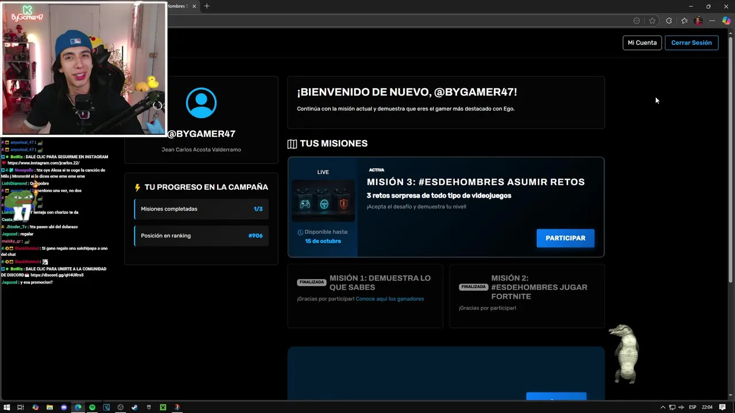Open File Explorer from the taskbar
The image size is (735, 413).
(x=49, y=407)
